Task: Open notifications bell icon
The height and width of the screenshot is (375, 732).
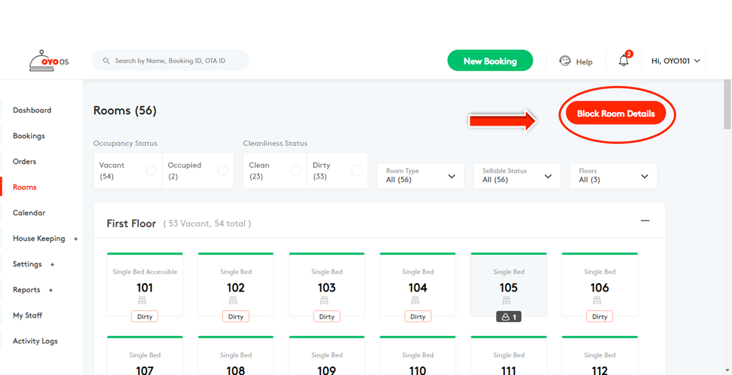Action: coord(623,61)
